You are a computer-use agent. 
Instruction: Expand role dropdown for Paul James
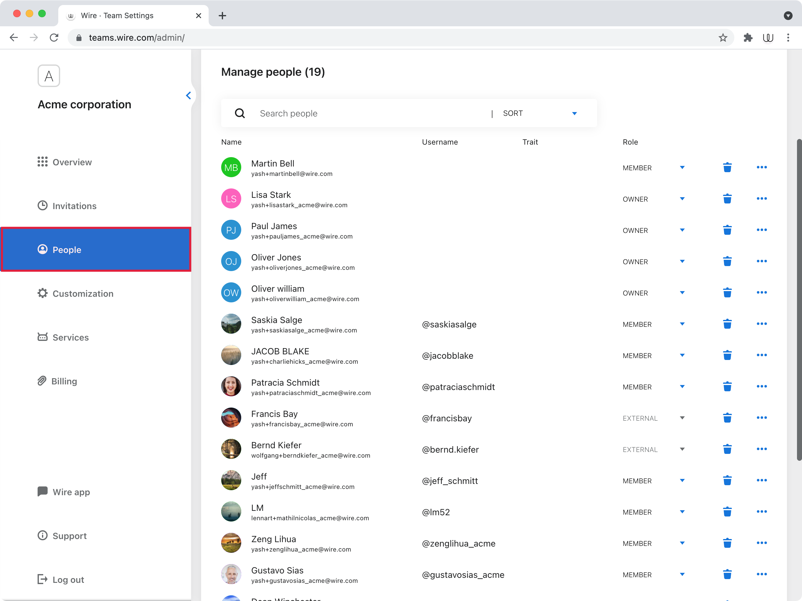(682, 230)
